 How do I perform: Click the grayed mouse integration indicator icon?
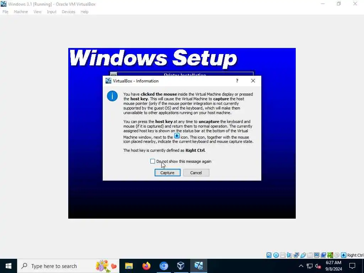coord(337,255)
